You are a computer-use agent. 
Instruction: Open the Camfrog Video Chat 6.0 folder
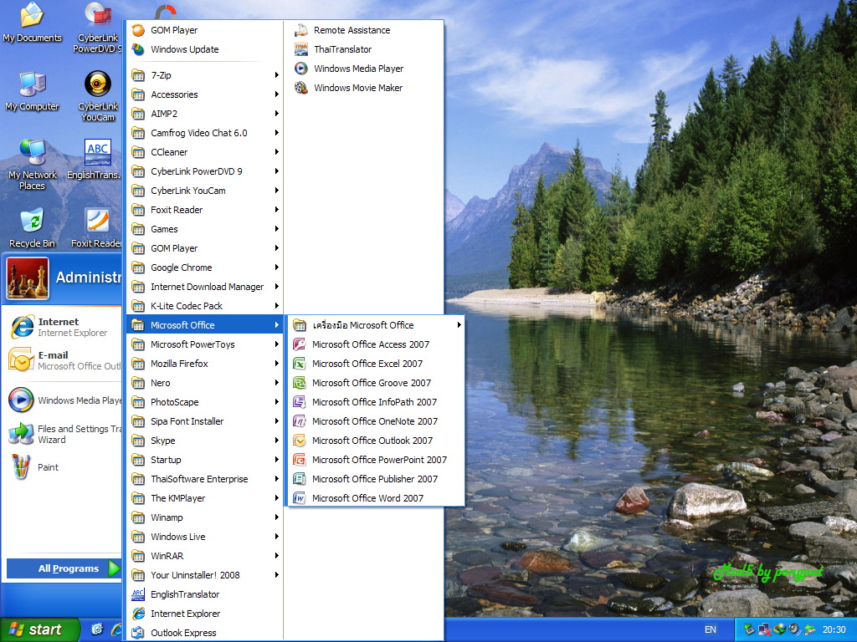205,133
